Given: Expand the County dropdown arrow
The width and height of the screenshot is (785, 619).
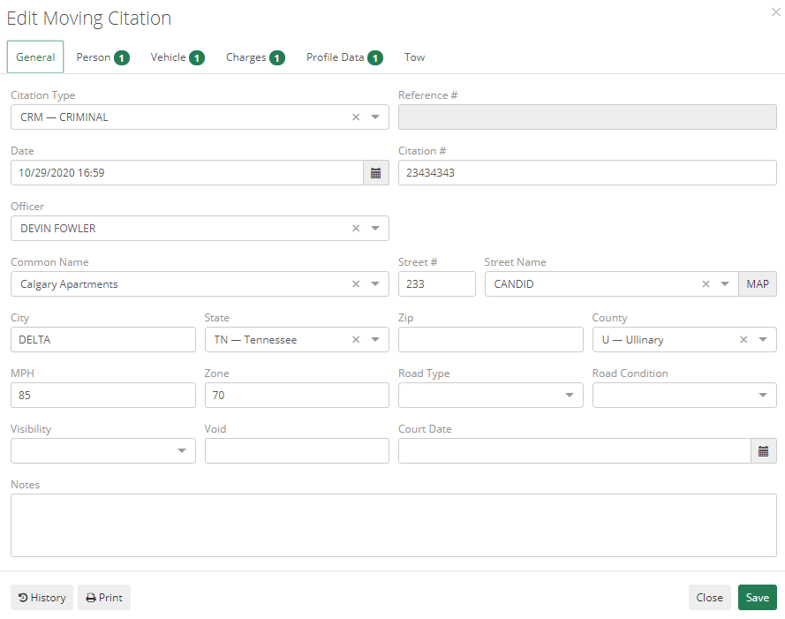Looking at the screenshot, I should point(762,340).
